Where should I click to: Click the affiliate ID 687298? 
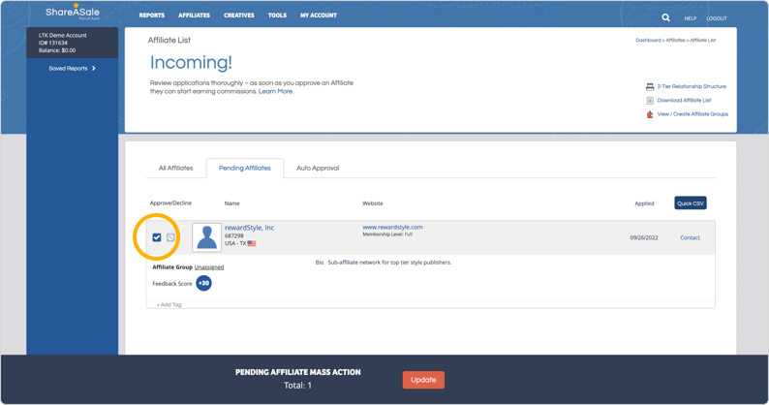point(234,236)
